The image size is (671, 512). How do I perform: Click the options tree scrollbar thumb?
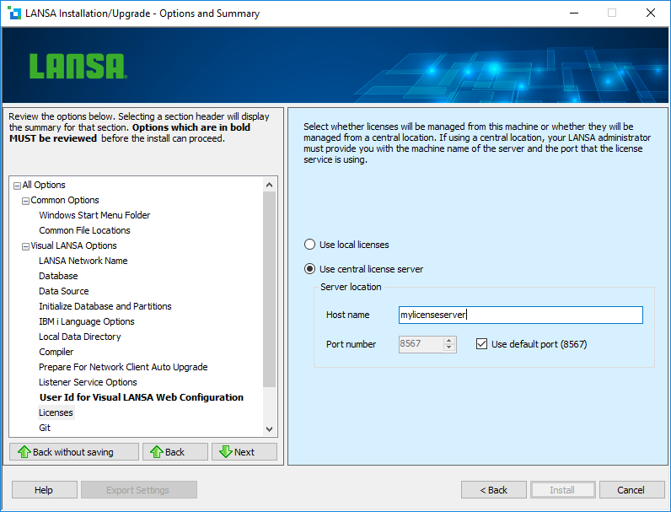(x=269, y=289)
